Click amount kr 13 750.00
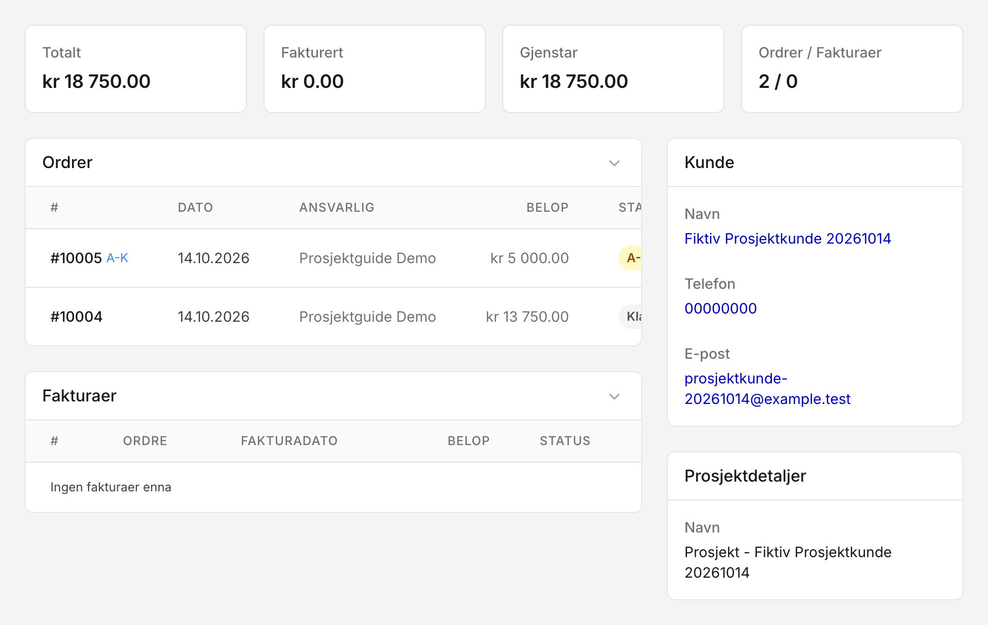The width and height of the screenshot is (988, 625). (x=527, y=317)
